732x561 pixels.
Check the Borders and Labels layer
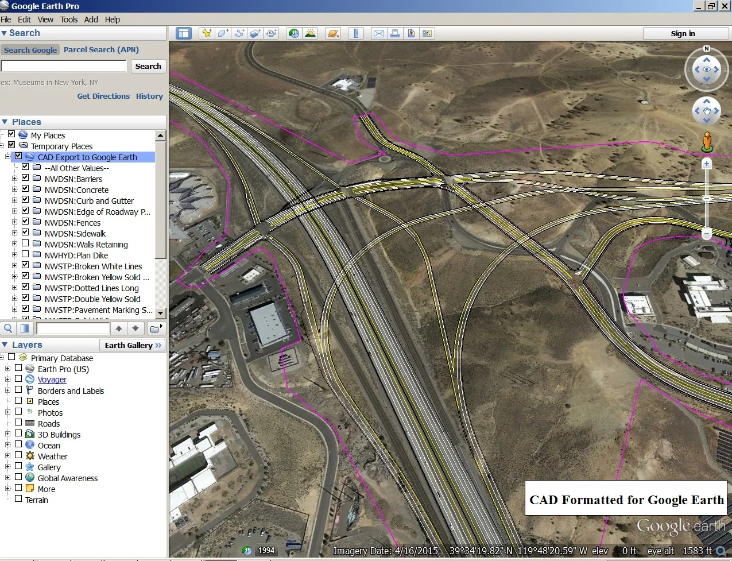tap(18, 390)
